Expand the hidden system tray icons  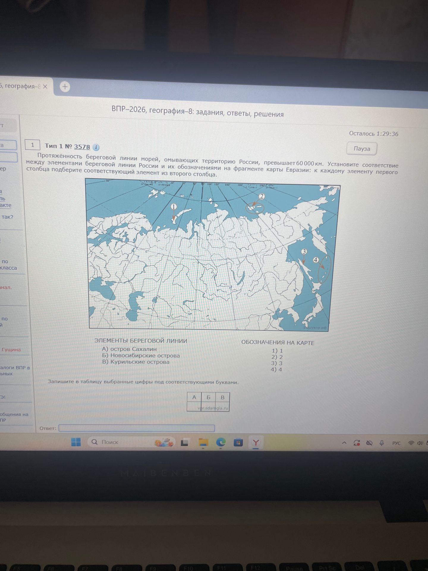344,443
